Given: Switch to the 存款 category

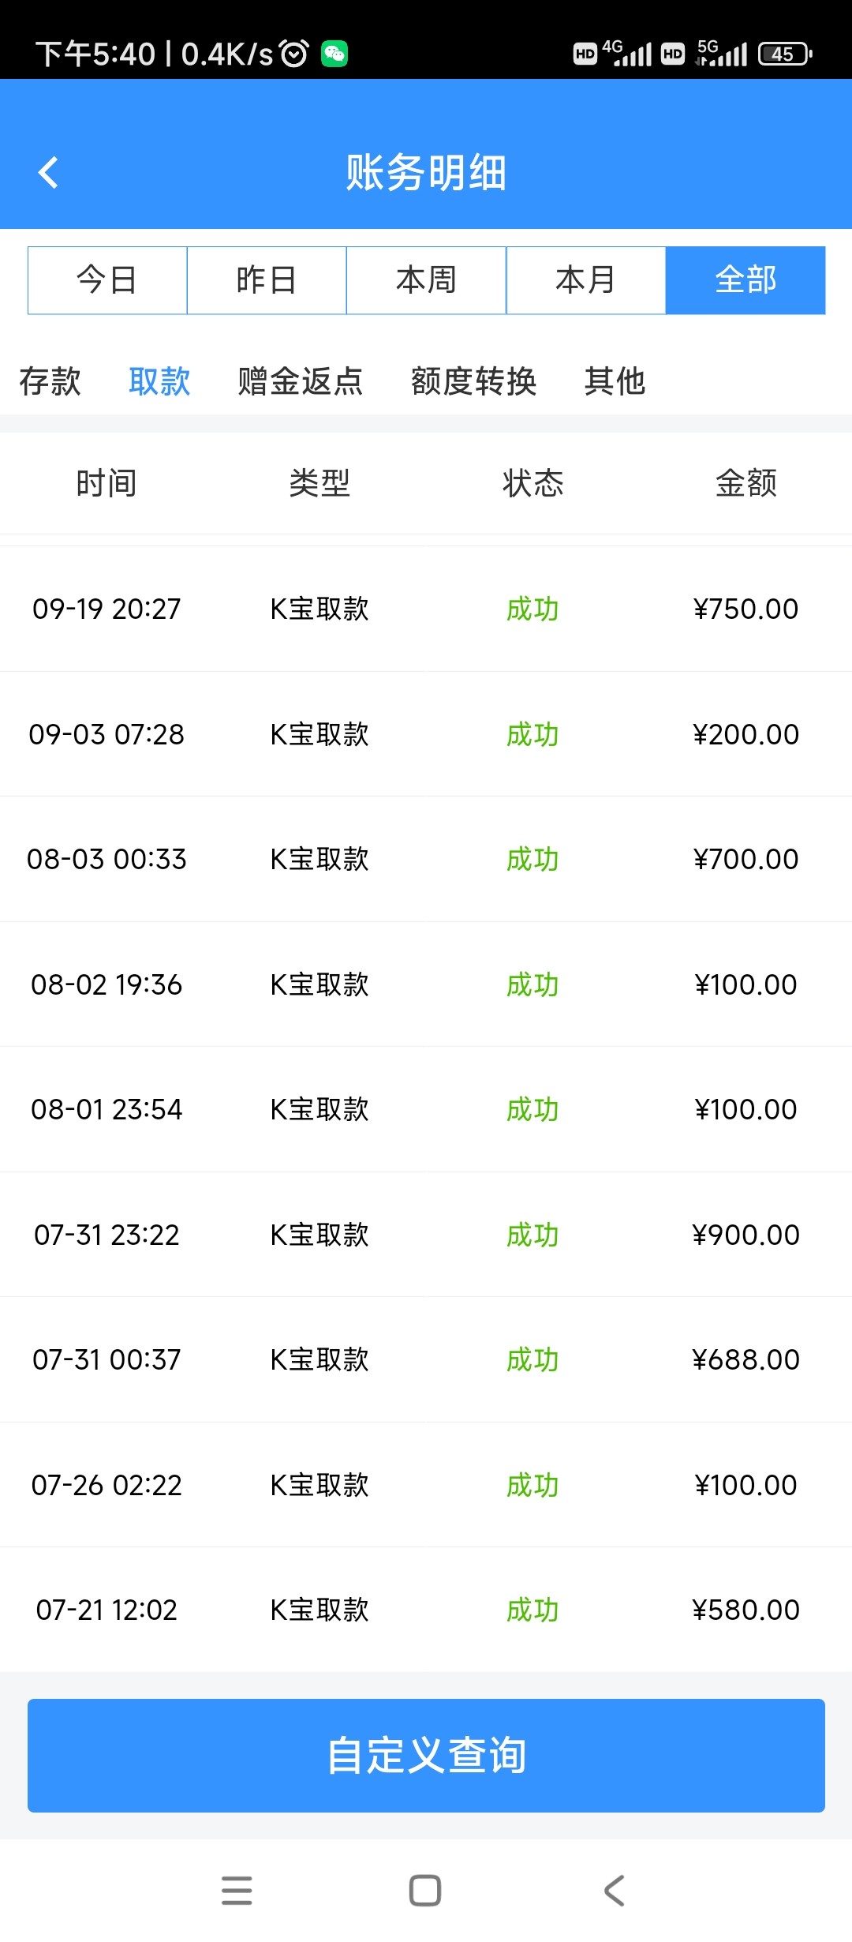Looking at the screenshot, I should click(x=50, y=381).
